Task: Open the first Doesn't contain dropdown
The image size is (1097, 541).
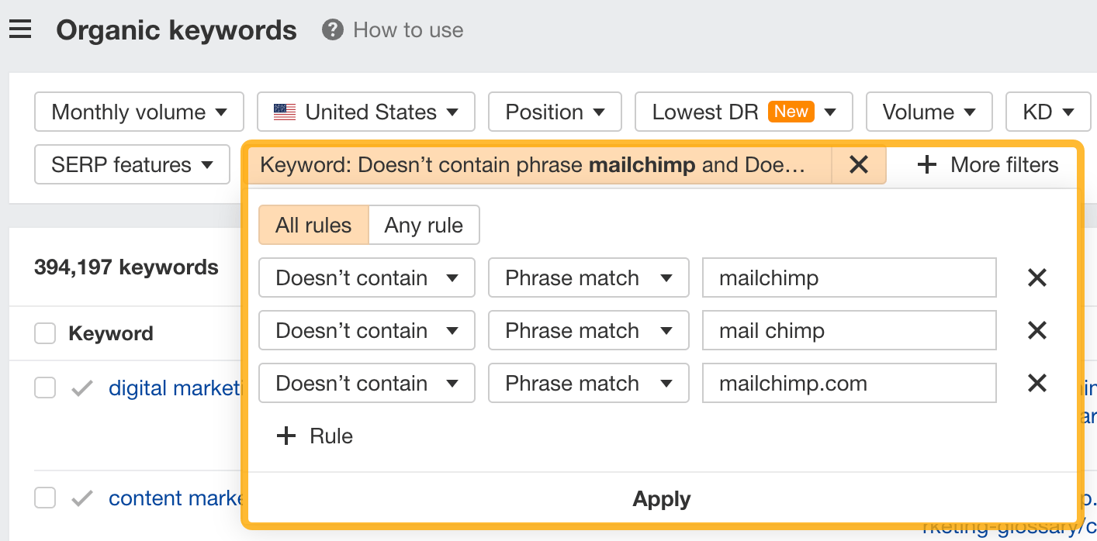Action: pos(366,277)
